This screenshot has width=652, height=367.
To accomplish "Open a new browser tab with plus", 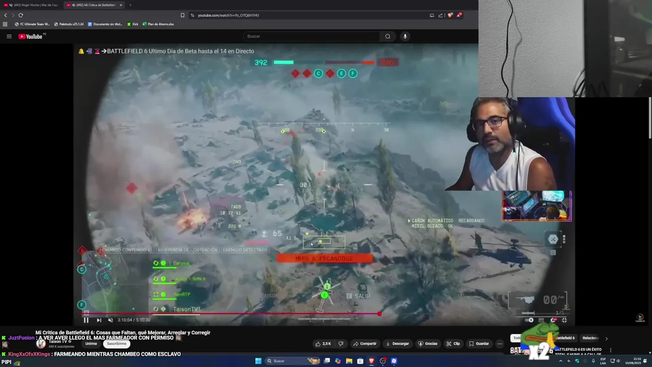I will pyautogui.click(x=130, y=5).
